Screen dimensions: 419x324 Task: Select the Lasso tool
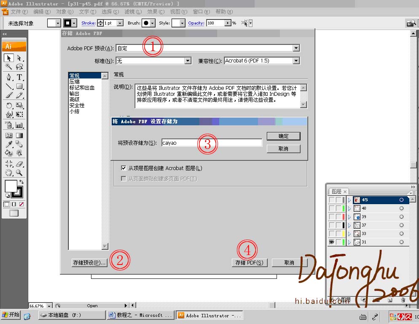19,66
